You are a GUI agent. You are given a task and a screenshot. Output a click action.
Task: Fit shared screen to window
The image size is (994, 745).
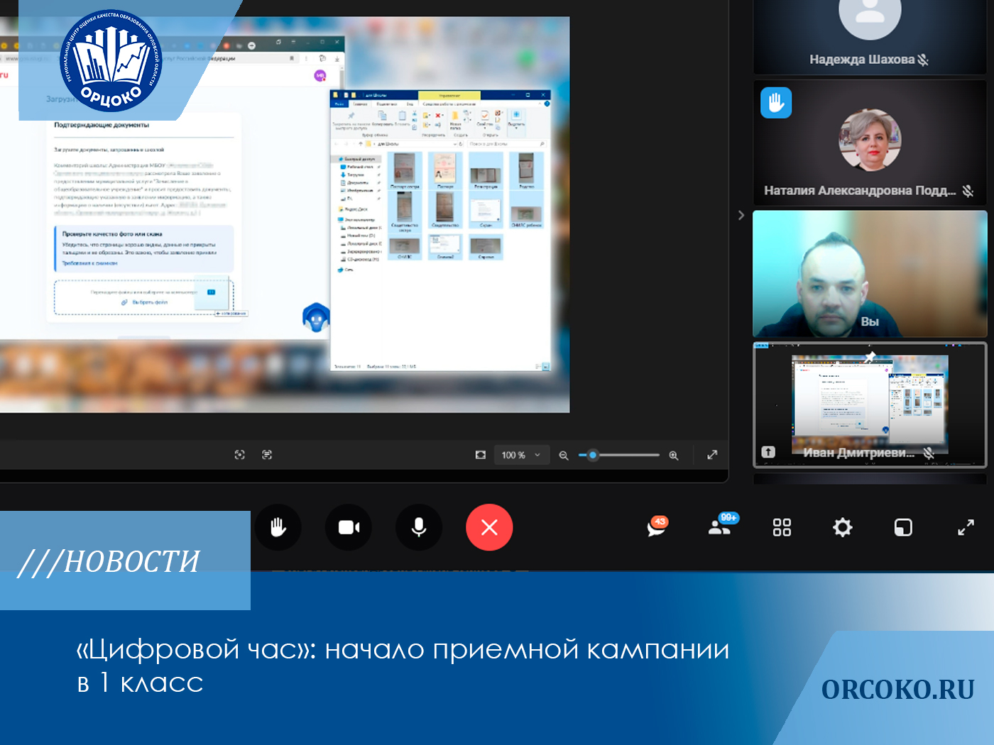coord(481,455)
